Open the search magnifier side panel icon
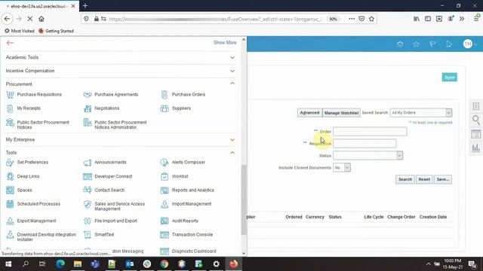Image resolution: width=483 pixels, height=271 pixels. [476, 120]
